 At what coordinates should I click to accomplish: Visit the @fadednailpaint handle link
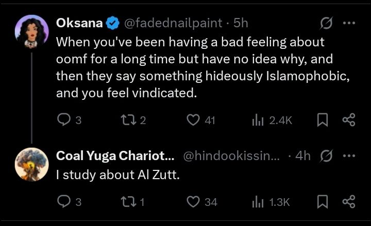point(173,23)
